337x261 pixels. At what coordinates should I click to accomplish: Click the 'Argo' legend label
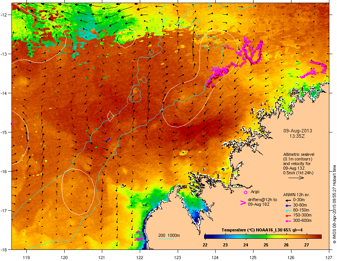point(255,192)
